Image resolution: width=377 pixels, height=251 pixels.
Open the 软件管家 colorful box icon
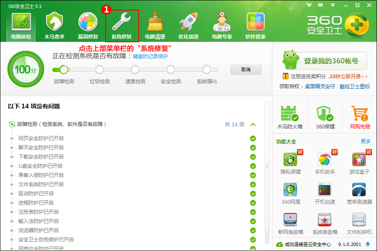pyautogui.click(x=256, y=22)
